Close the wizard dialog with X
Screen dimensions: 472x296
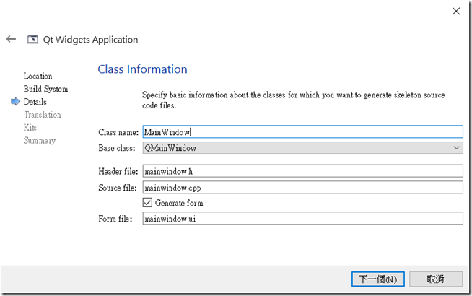(456, 11)
